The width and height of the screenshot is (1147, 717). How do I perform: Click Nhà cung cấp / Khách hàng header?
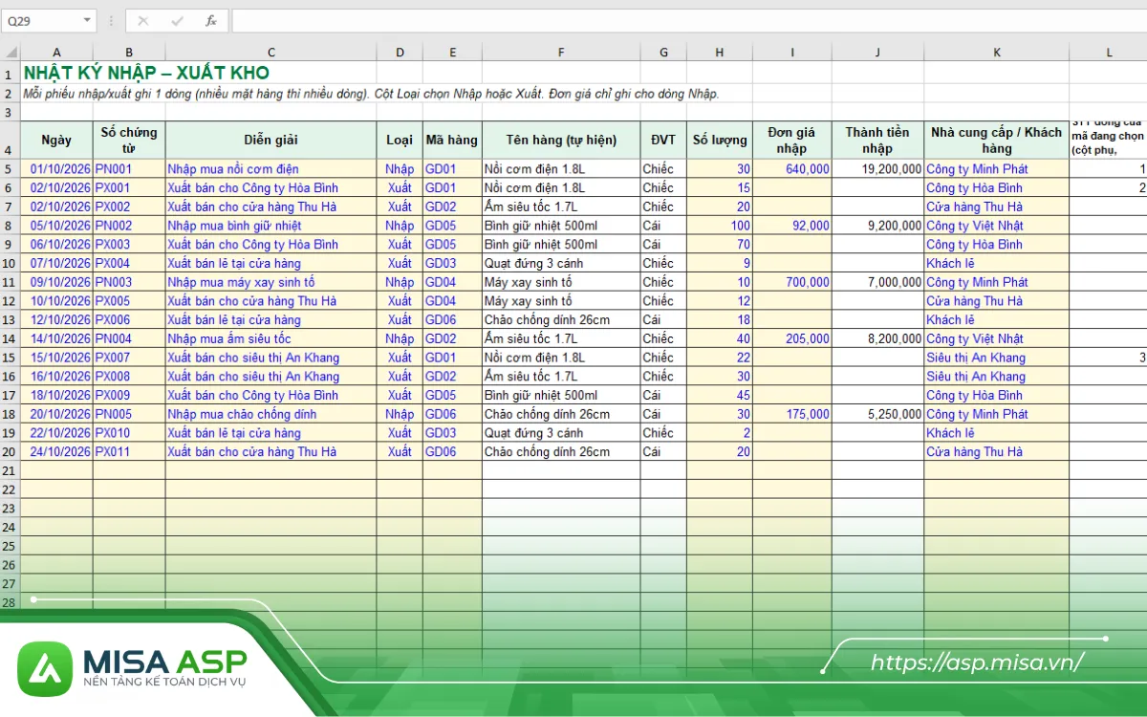(996, 141)
